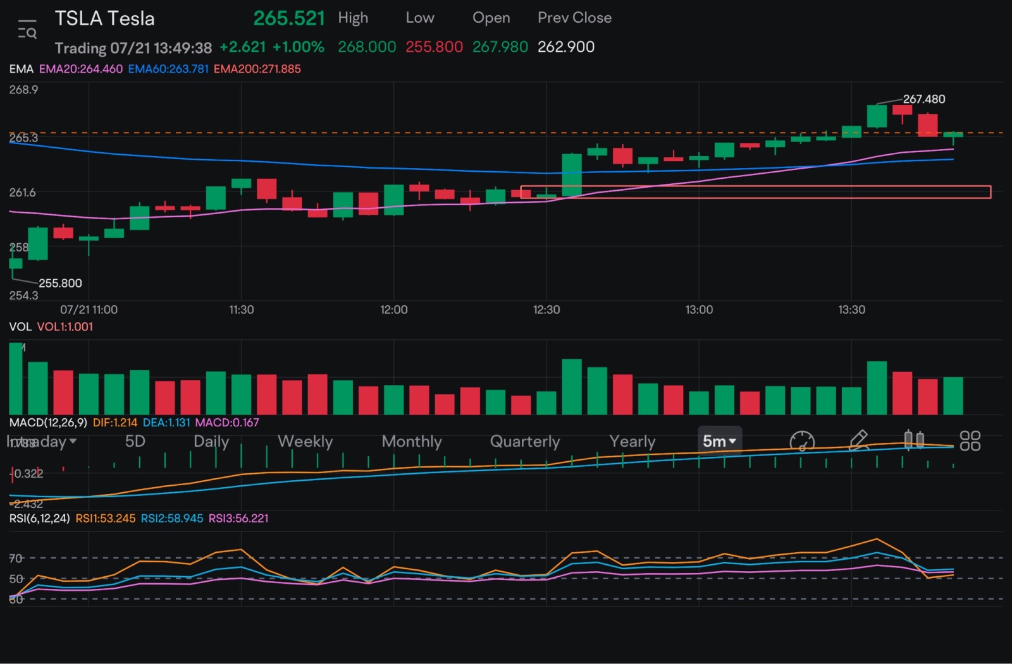Open the four-square layout grid icon
Image resolution: width=1012 pixels, height=664 pixels.
pos(970,440)
